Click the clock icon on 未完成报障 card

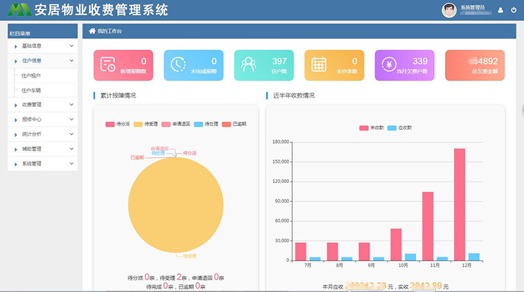coord(178,64)
